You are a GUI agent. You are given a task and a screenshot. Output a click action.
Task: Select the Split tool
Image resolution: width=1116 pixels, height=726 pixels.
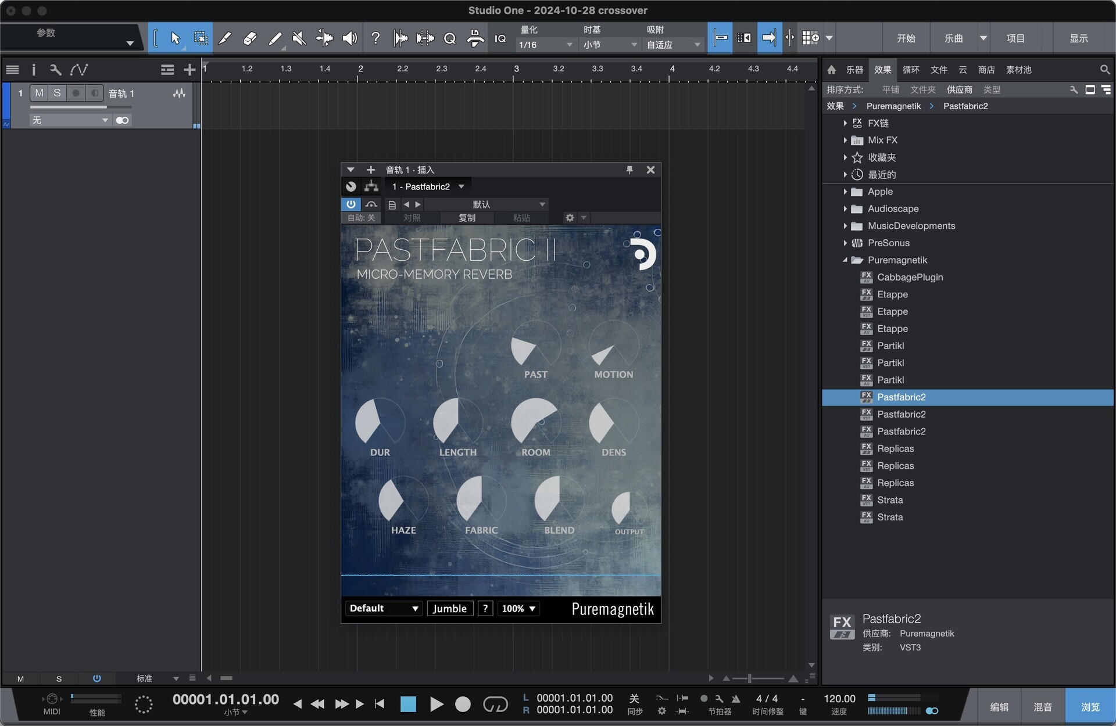coord(225,38)
